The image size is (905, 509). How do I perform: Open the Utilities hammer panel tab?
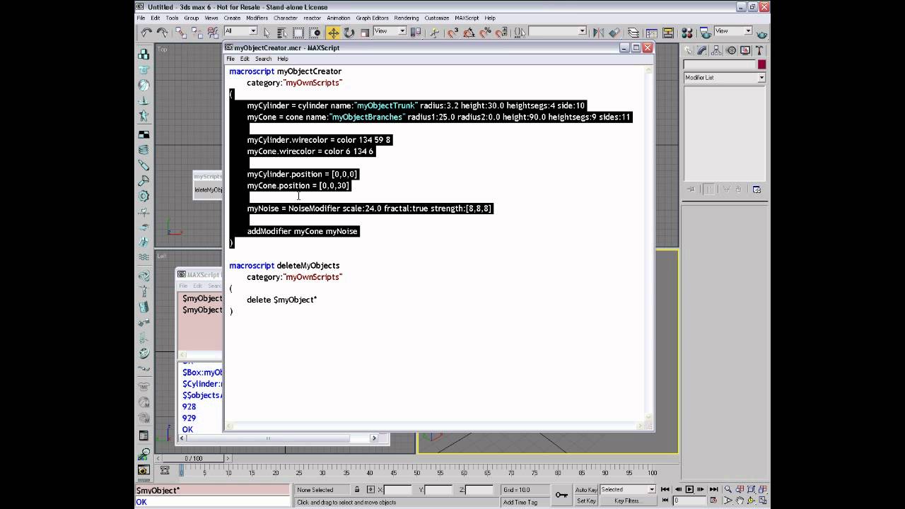761,51
